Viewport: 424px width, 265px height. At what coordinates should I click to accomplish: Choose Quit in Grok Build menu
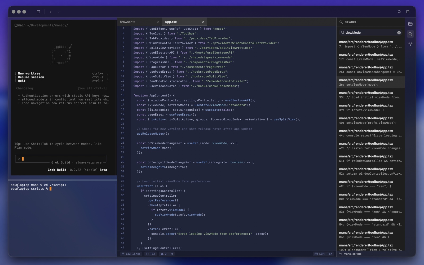click(62, 81)
